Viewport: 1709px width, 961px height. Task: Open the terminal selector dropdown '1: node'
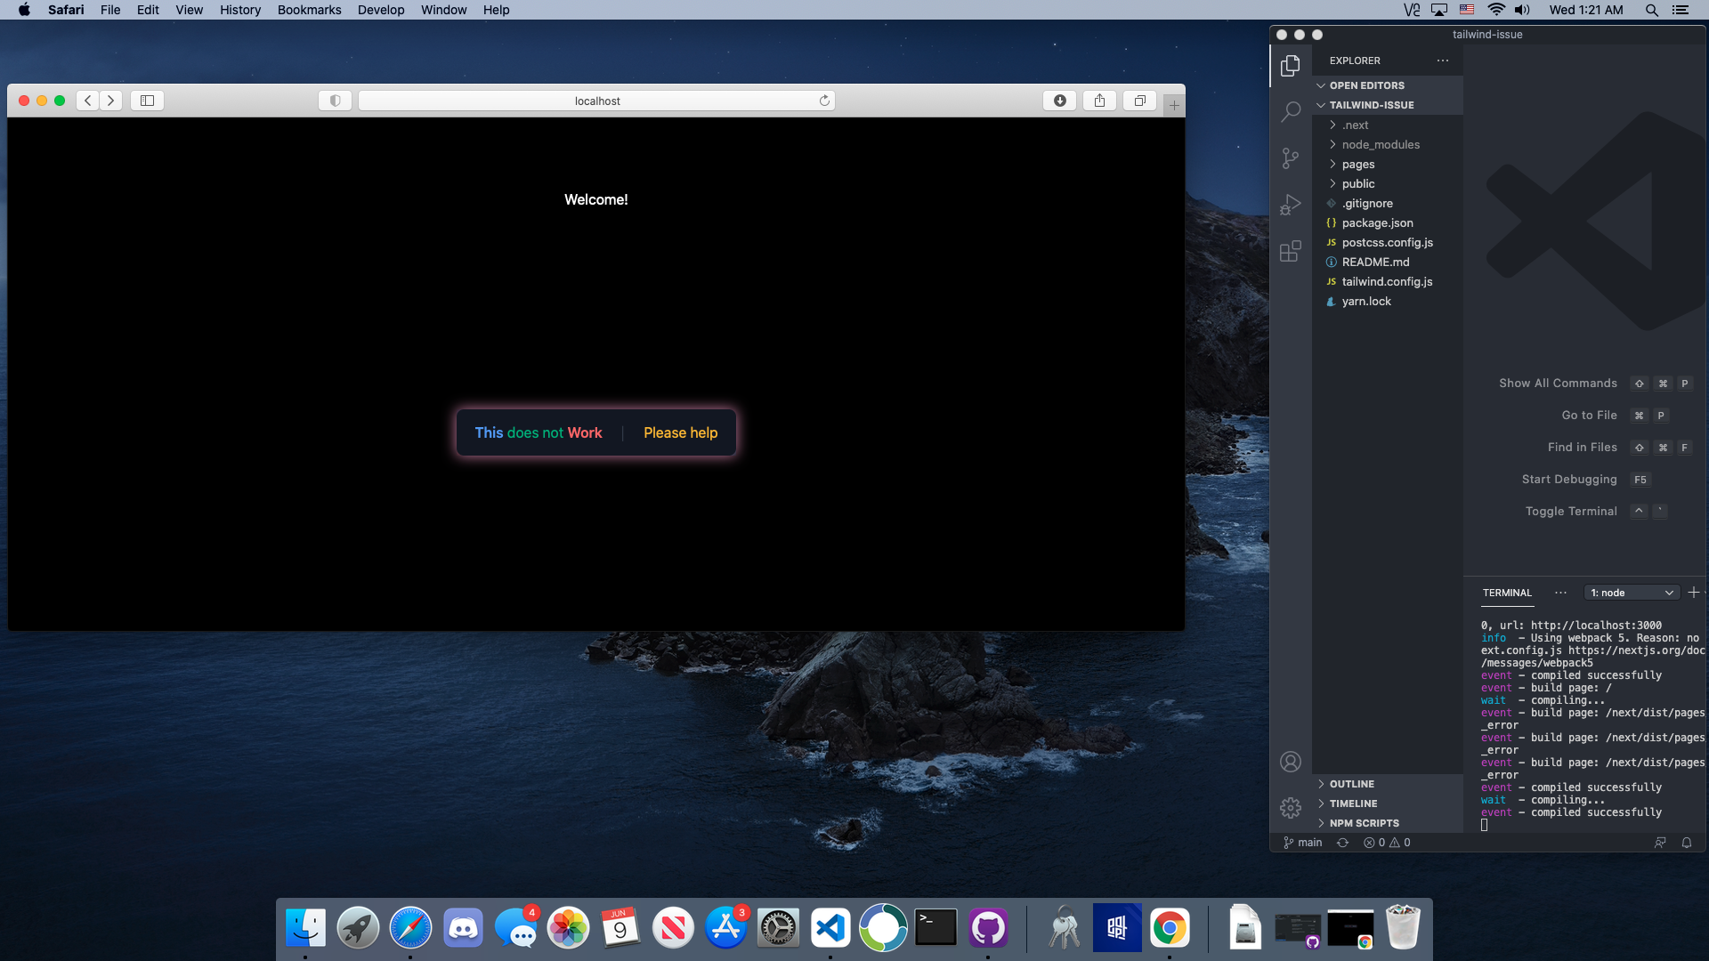click(1632, 593)
